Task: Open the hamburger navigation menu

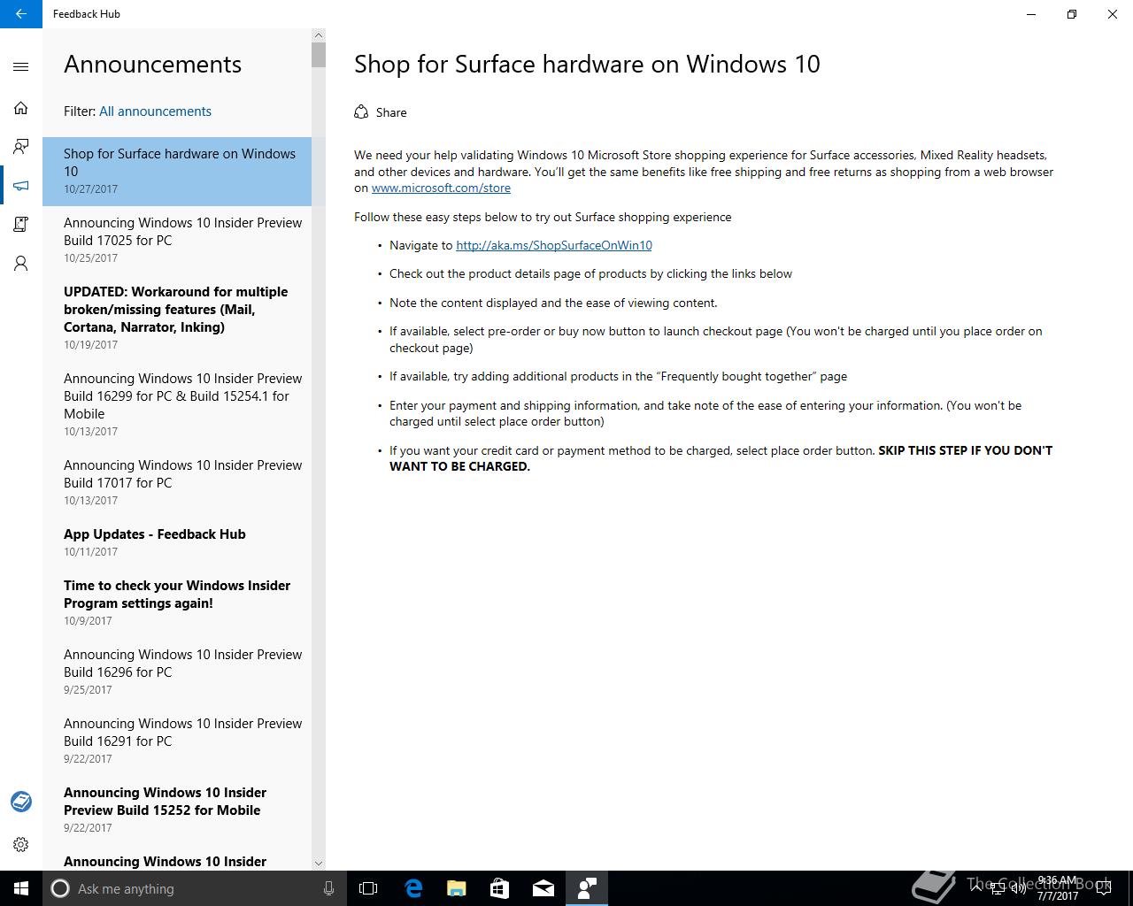Action: 21,66
